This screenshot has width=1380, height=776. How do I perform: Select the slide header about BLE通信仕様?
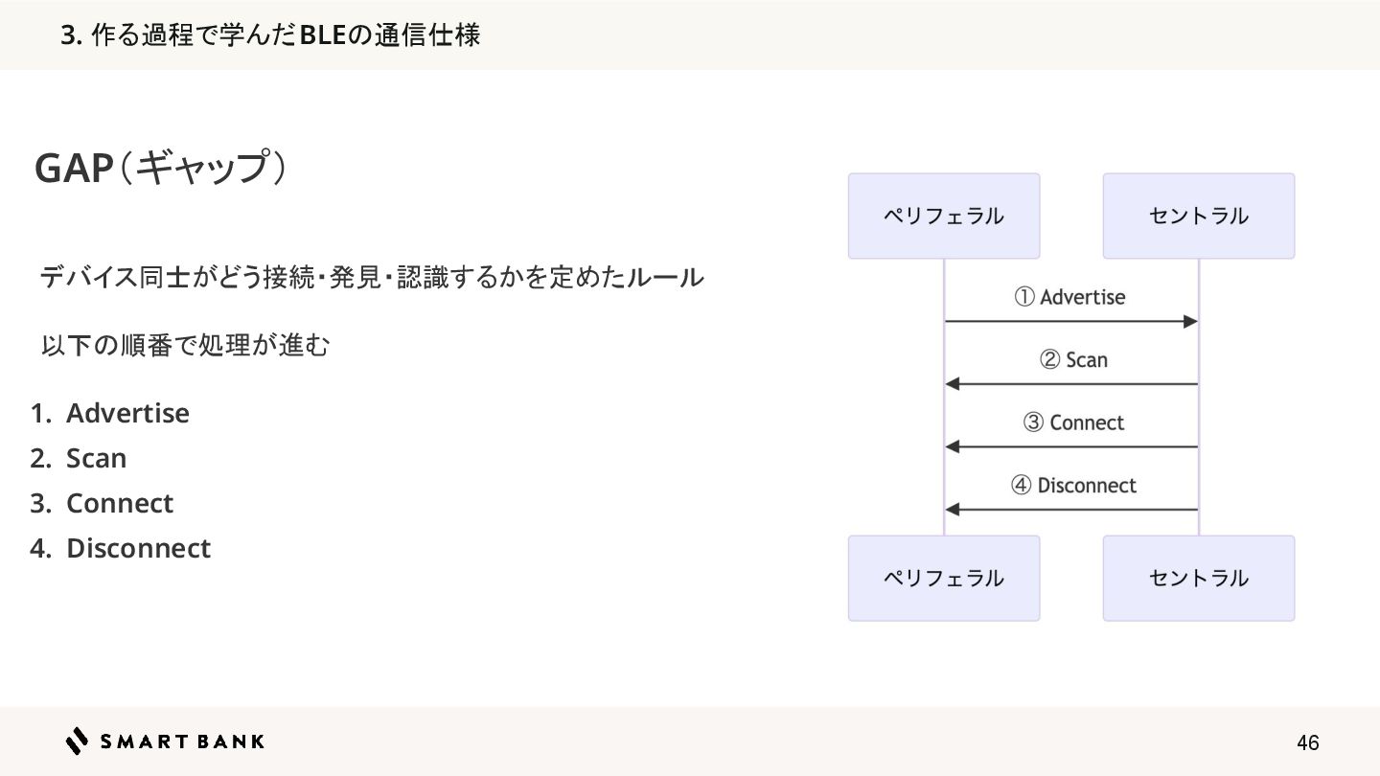[270, 35]
